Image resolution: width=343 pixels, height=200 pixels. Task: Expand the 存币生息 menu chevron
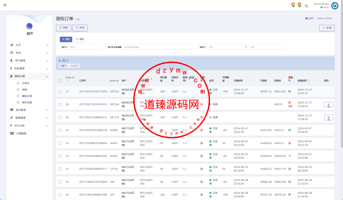click(x=47, y=126)
